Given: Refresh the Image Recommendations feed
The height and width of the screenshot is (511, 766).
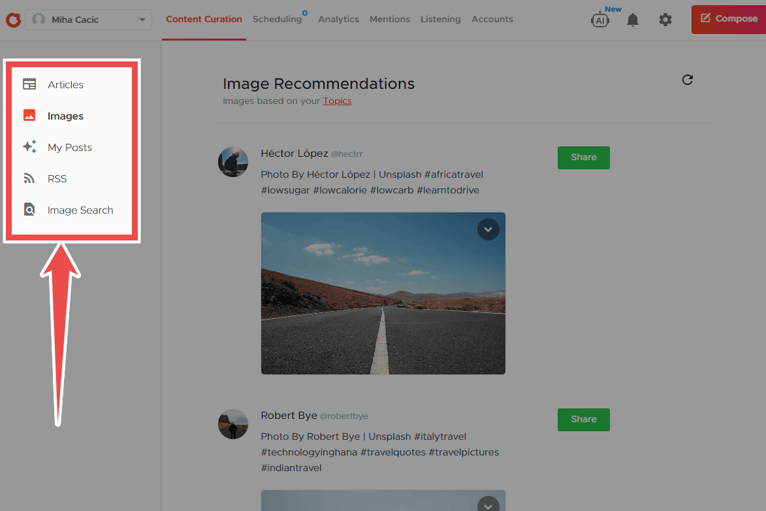Looking at the screenshot, I should [687, 80].
